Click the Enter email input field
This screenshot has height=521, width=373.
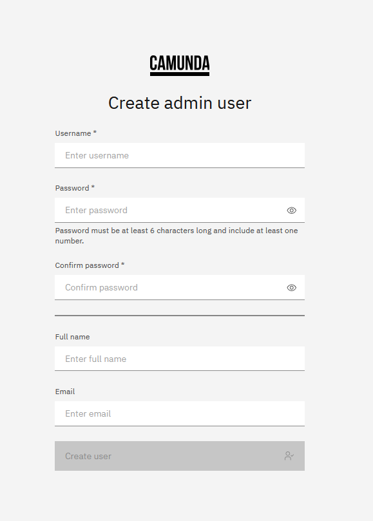tap(179, 413)
